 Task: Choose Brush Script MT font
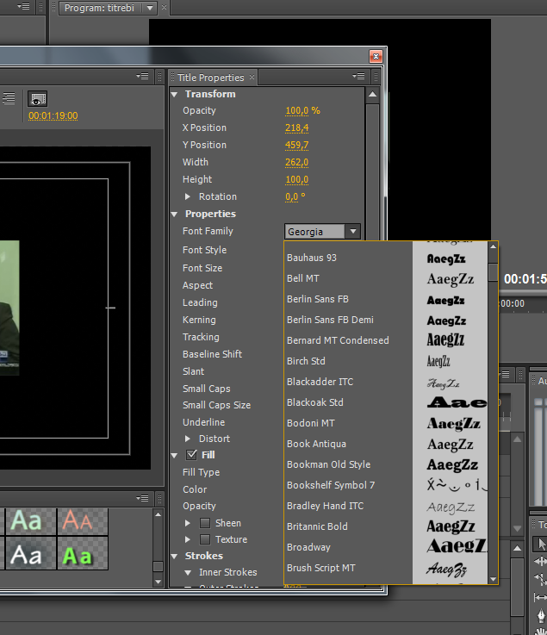click(x=348, y=568)
